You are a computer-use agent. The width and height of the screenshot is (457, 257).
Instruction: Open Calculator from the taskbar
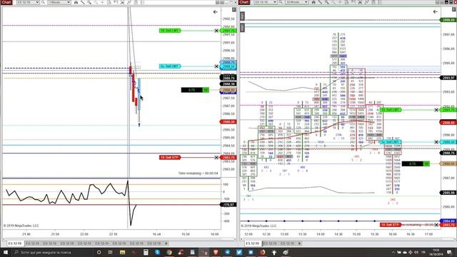pos(146,252)
